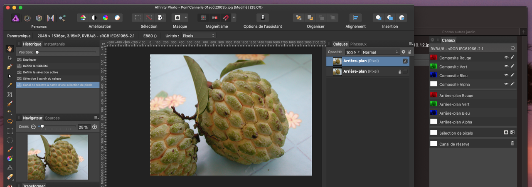Apply Auto White Balance enhancement

pos(117,18)
